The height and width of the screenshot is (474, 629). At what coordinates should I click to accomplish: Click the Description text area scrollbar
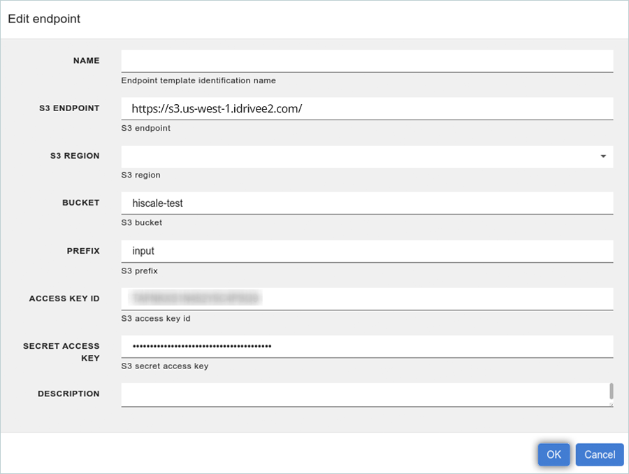(612, 390)
